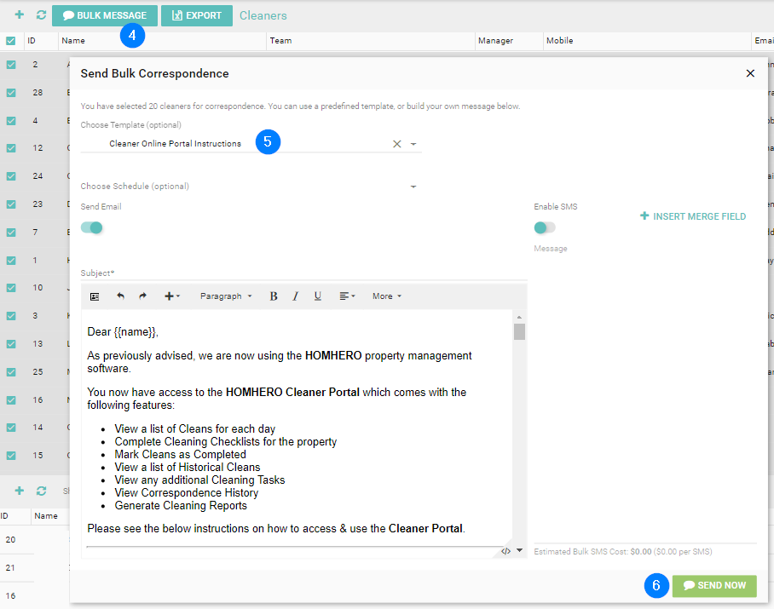The height and width of the screenshot is (609, 774).
Task: Click the Underline formatting icon
Action: click(x=318, y=296)
